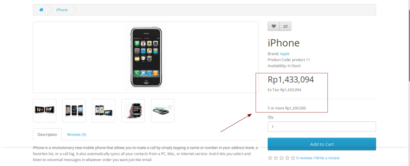Open the iPhone breadcrumb link

62,10
